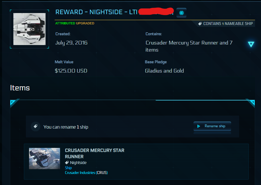The height and width of the screenshot is (185, 261).
Task: Click the Gladius and Gold base pledge text
Action: (x=165, y=71)
